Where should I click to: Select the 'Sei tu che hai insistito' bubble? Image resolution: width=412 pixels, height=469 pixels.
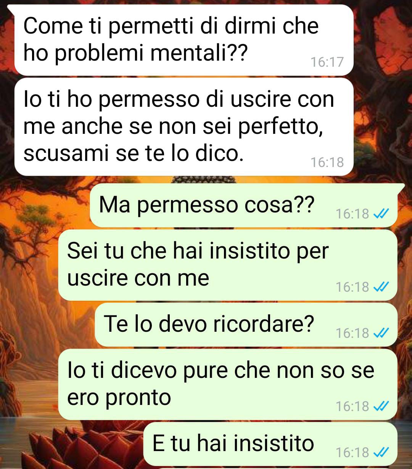click(228, 265)
